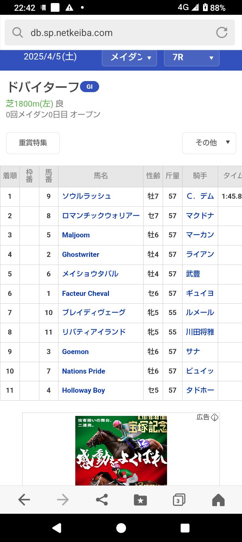Tap the browser reload icon

[x=221, y=33]
